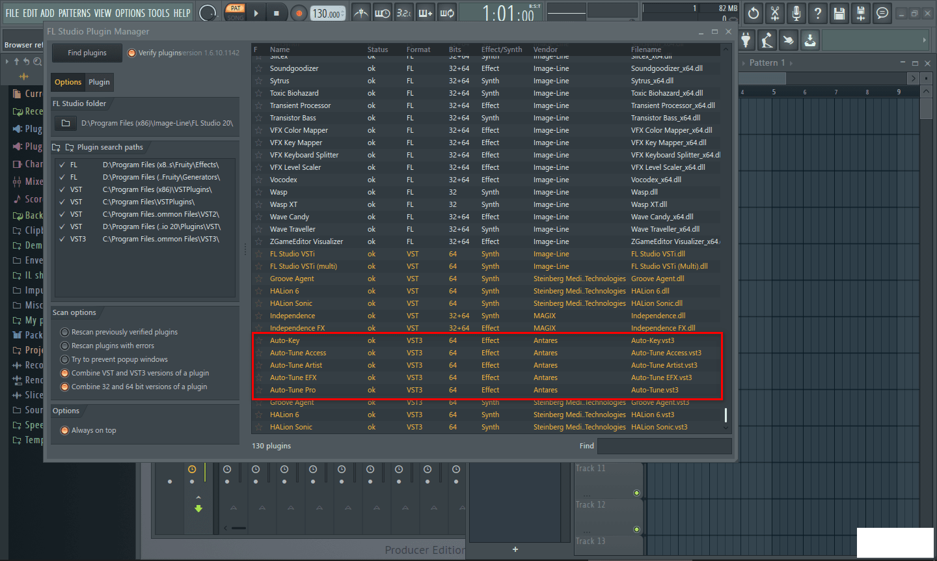This screenshot has height=561, width=937.
Task: Toggle the 3-2-1 recording countdown
Action: [x=404, y=12]
